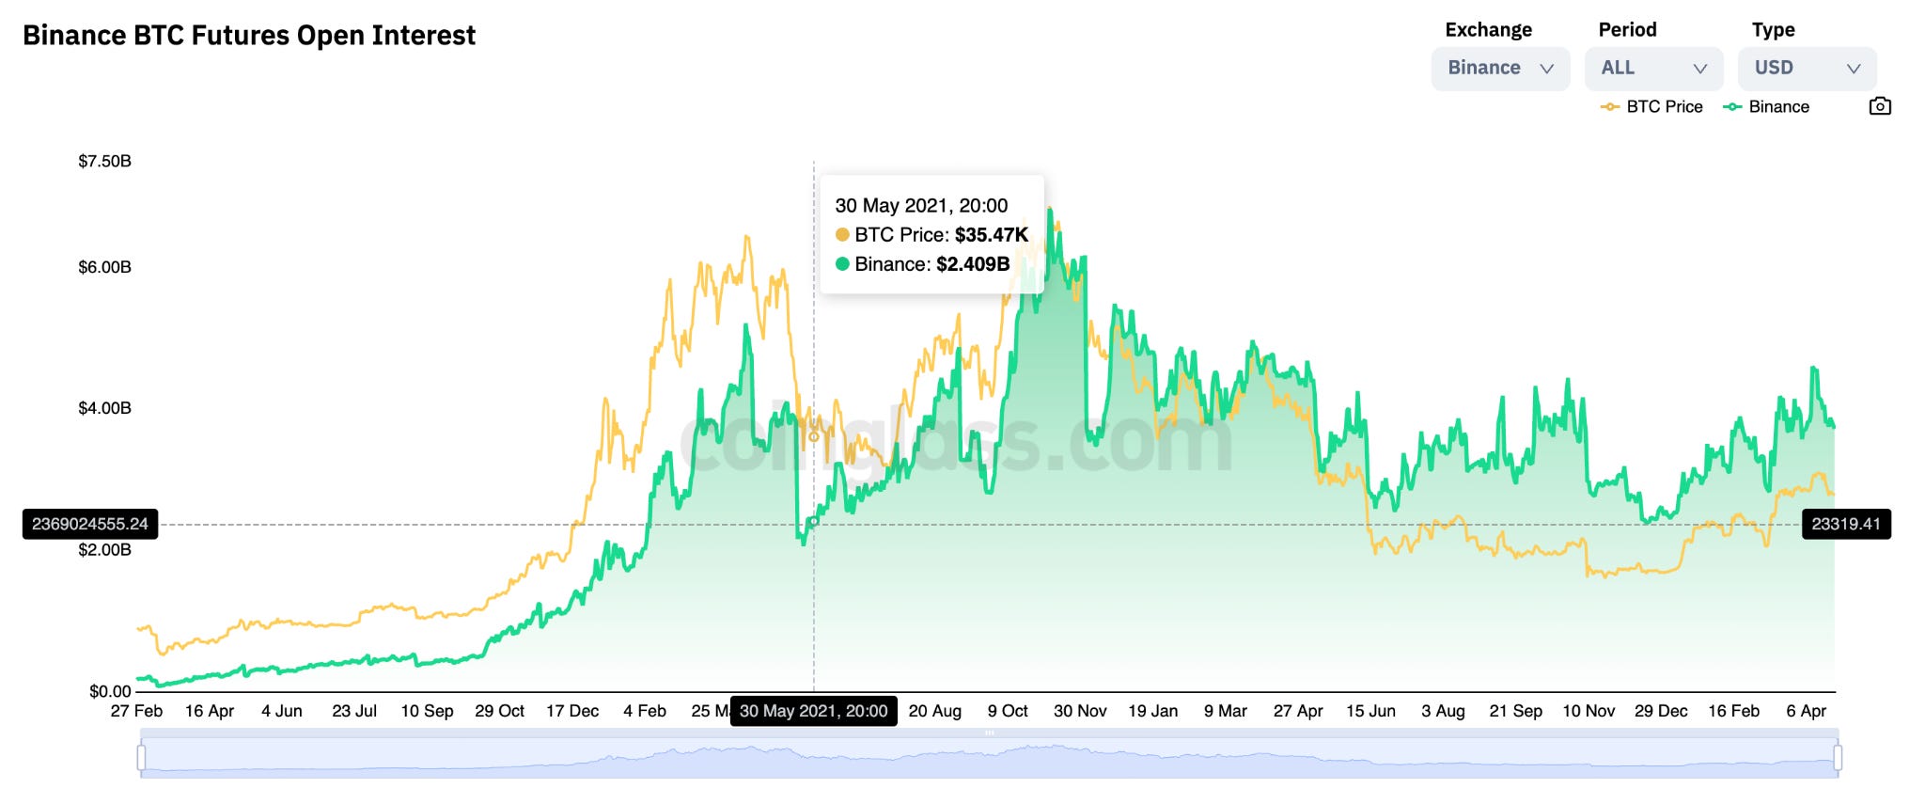Click the 20 Aug x-axis date

(935, 712)
